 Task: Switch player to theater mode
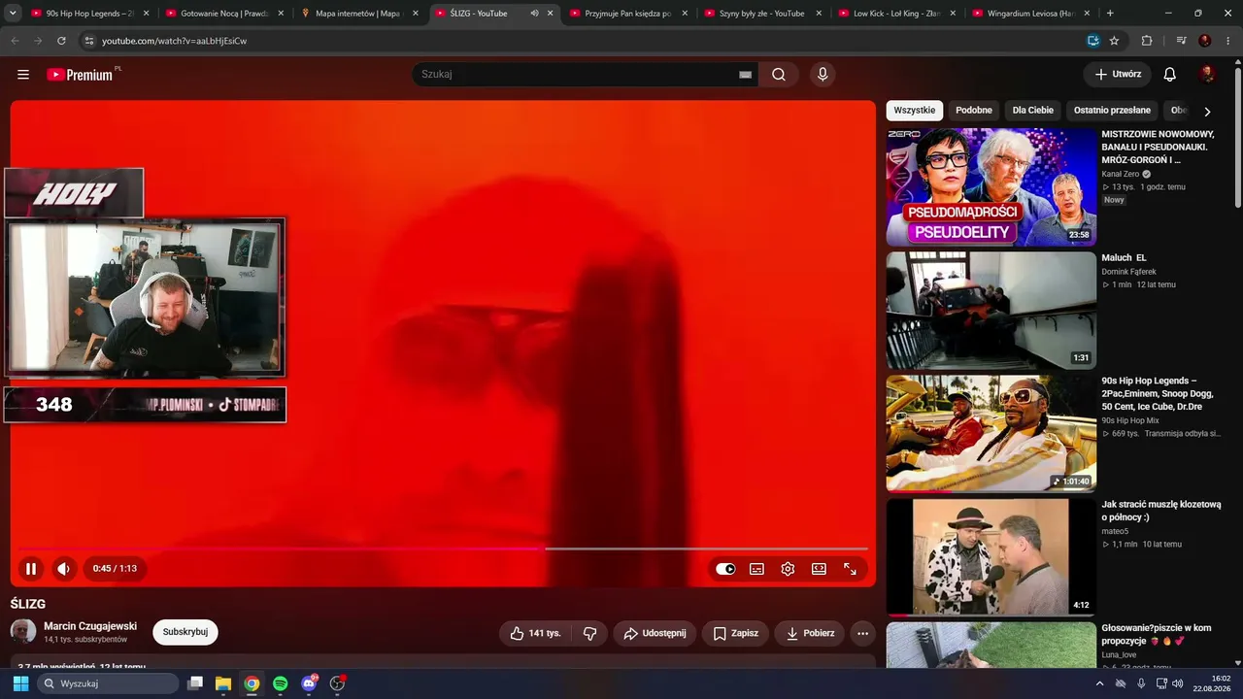(819, 569)
